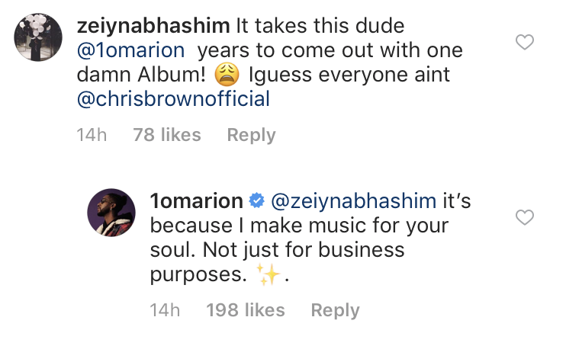Screen dimensions: 566x346
Task: Reply to zeiynabhashim's comment
Action: click(251, 136)
